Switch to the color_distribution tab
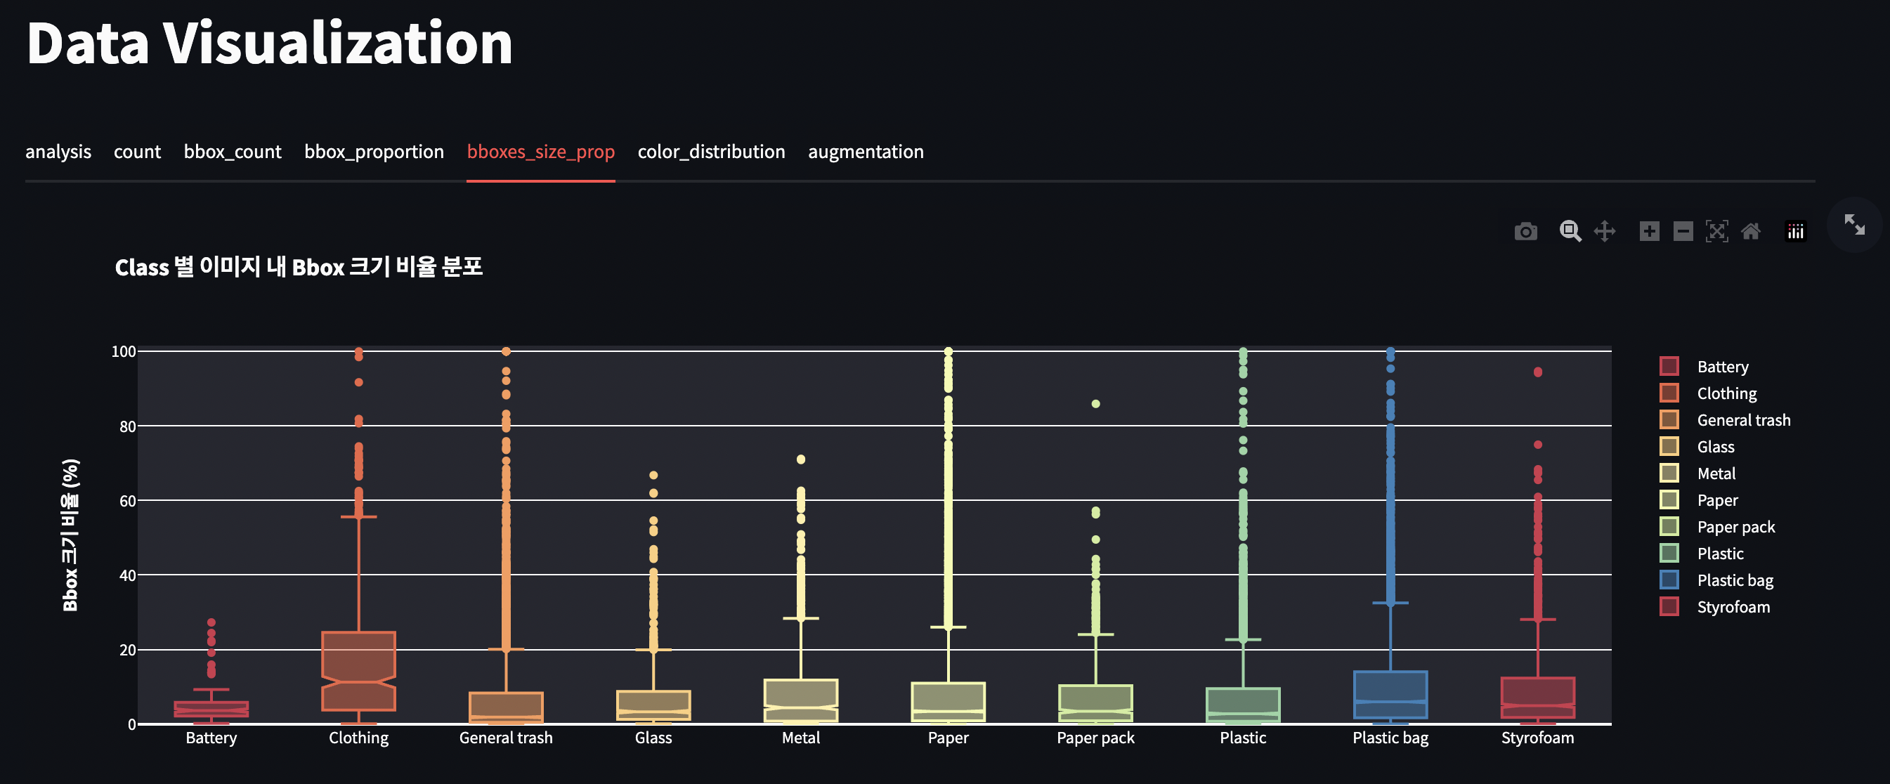 [711, 152]
